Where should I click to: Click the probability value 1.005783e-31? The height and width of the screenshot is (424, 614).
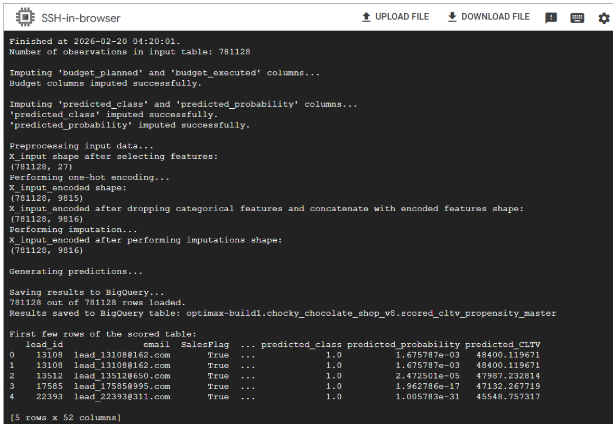427,397
